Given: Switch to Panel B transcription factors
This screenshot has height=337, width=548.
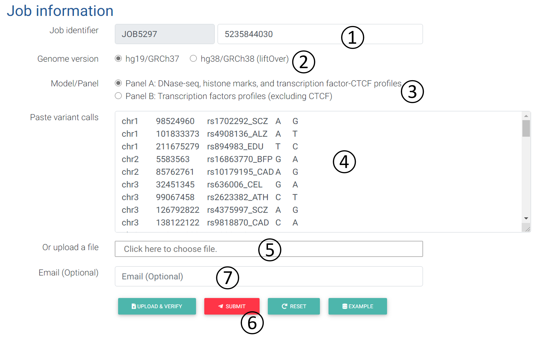Looking at the screenshot, I should [118, 96].
